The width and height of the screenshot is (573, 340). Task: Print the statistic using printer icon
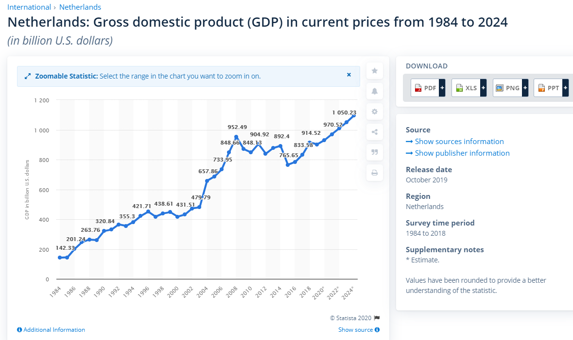pos(375,173)
